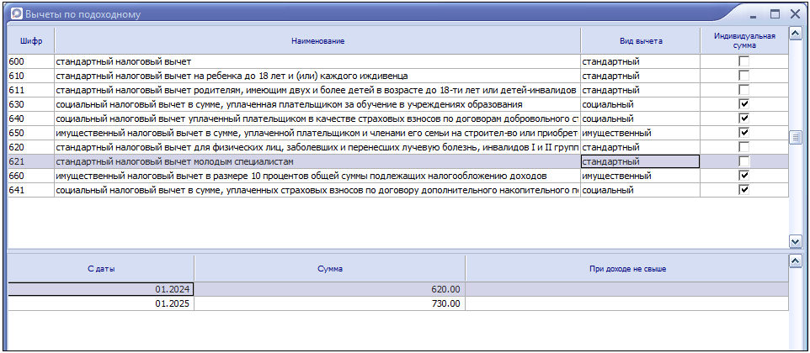Click scroll-up arrow of lower sums table
This screenshot has width=810, height=353.
point(794,261)
